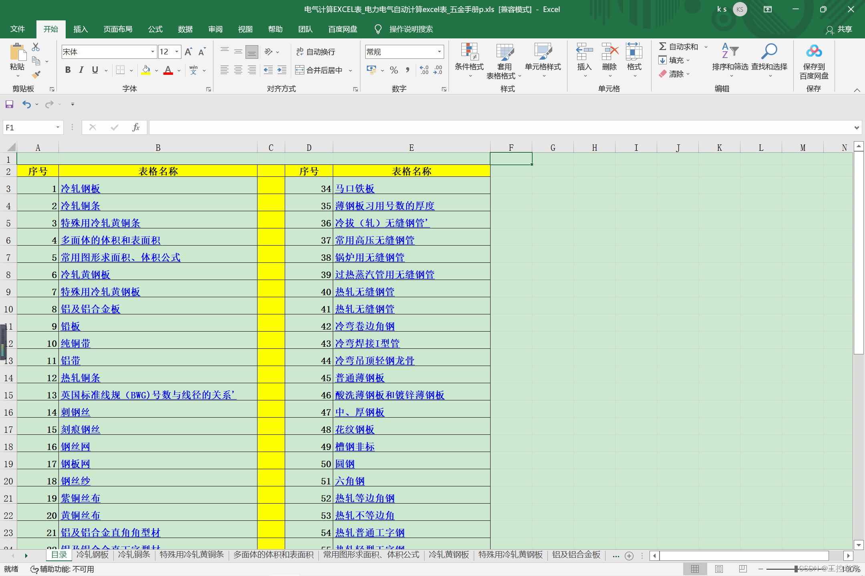Open the number format dropdown
The height and width of the screenshot is (576, 865).
439,52
